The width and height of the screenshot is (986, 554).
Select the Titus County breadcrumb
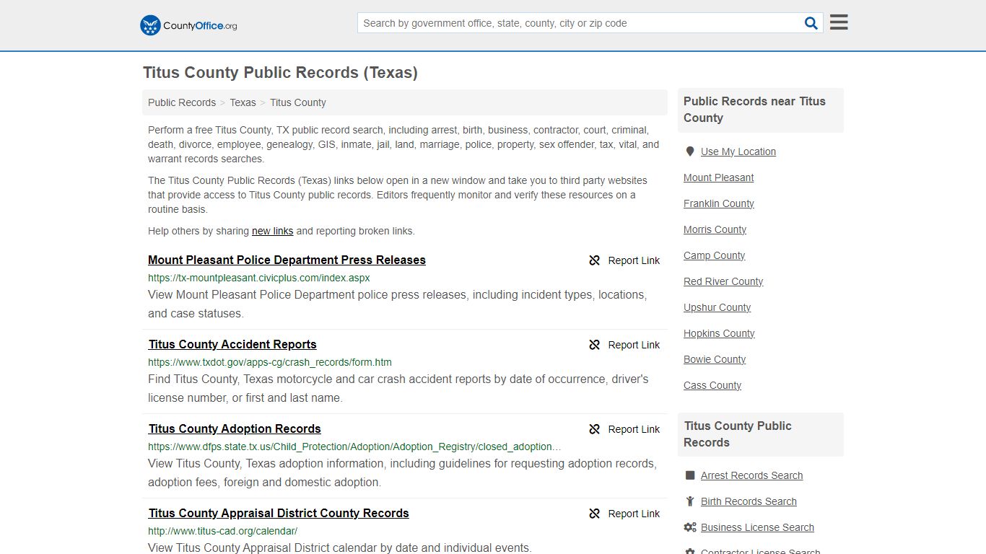tap(298, 102)
